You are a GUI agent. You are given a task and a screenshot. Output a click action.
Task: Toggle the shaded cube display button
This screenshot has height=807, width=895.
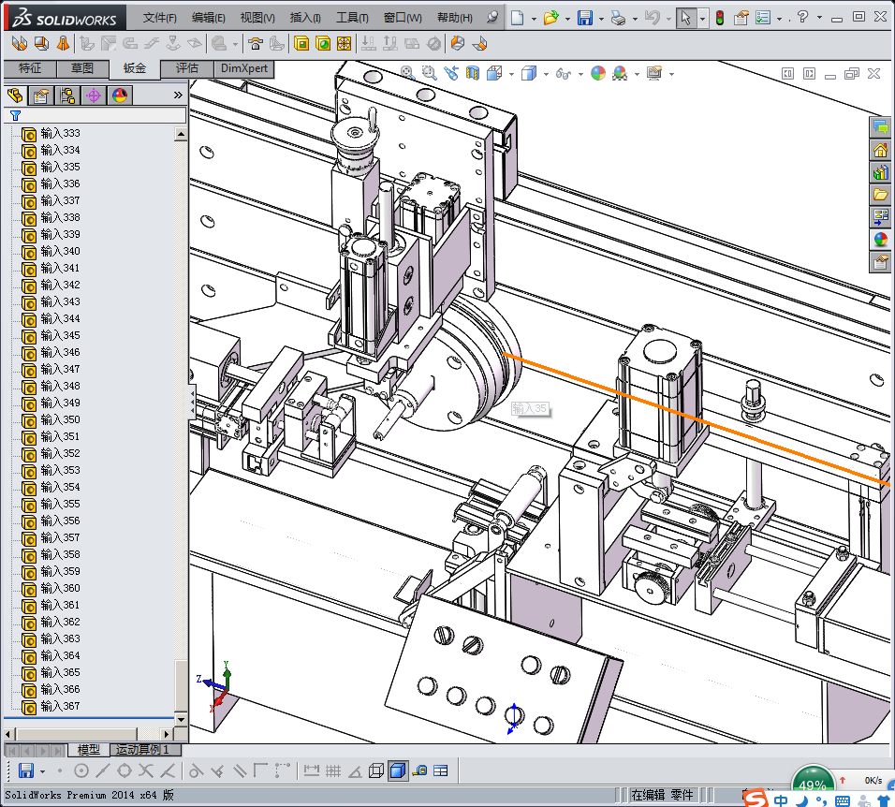(397, 771)
